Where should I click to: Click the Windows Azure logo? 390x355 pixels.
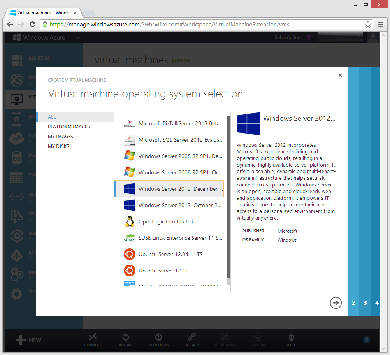coord(39,38)
